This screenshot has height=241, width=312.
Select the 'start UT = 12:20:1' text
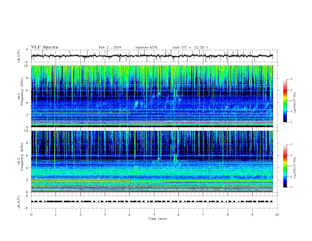(x=190, y=47)
